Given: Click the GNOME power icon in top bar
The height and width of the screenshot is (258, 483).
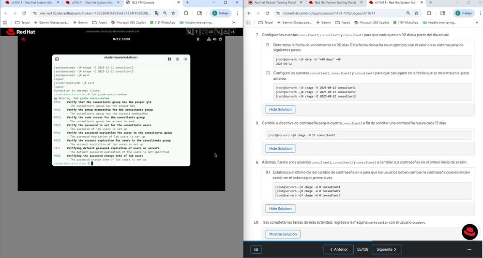Looking at the screenshot, I should click(219, 39).
